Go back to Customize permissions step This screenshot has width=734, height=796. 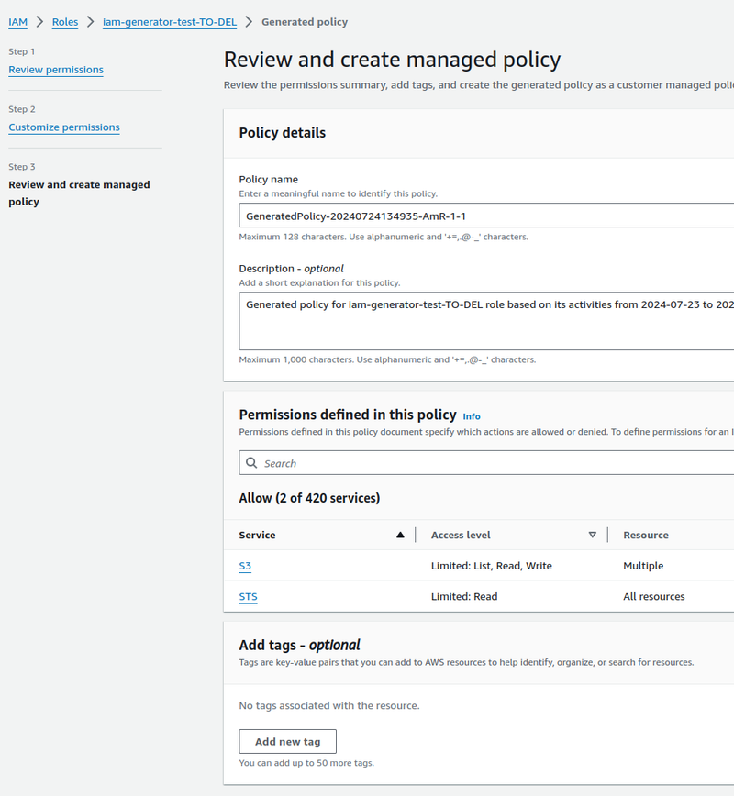click(x=64, y=127)
